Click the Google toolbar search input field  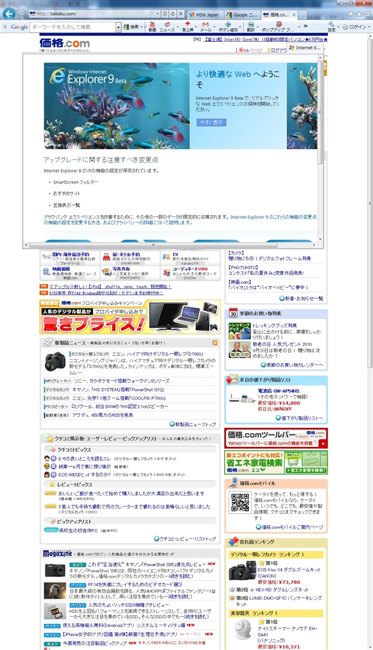point(73,27)
